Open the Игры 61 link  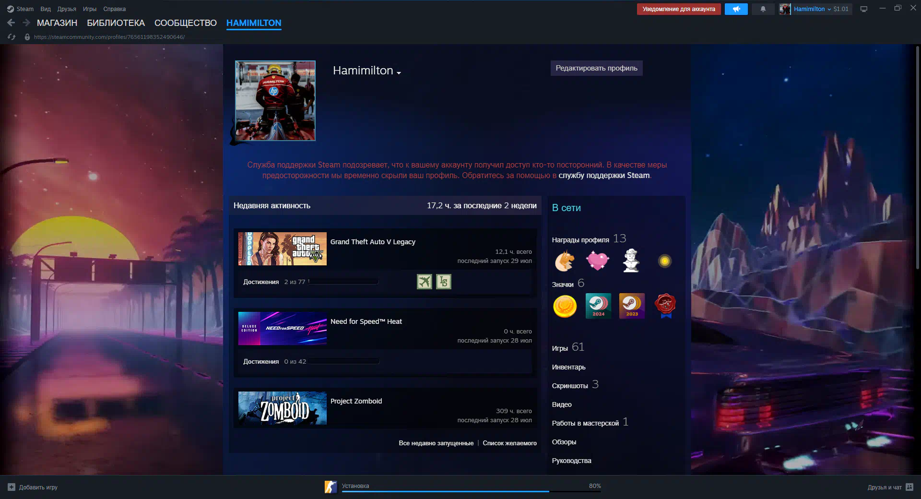[568, 347]
